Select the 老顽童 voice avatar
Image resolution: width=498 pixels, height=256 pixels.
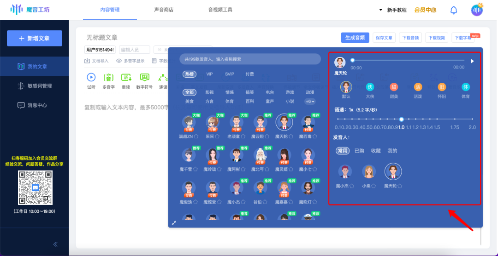click(x=236, y=122)
